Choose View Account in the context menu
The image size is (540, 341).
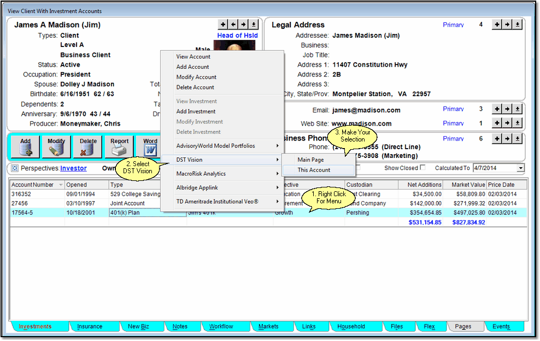point(193,57)
